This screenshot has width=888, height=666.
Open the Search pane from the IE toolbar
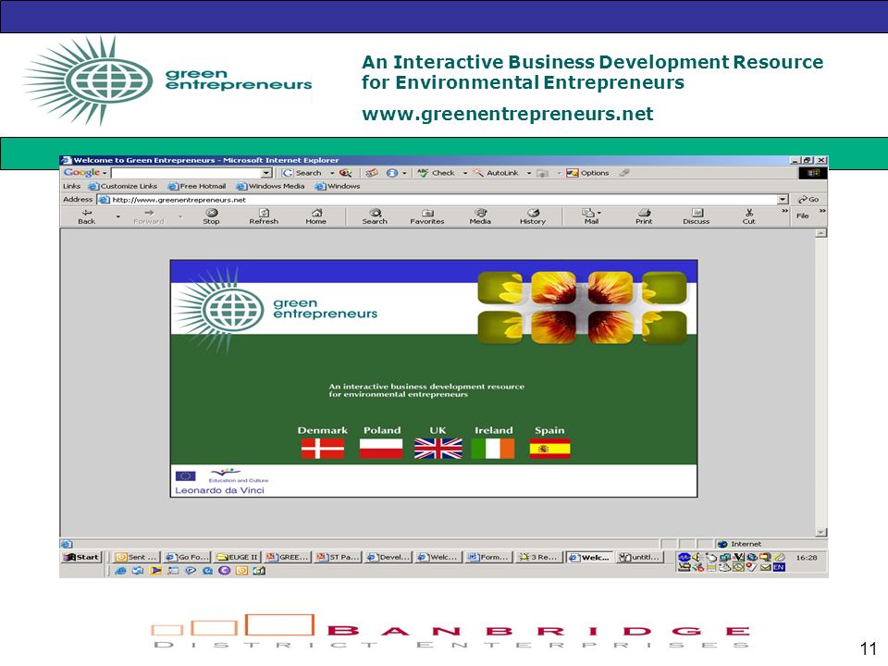(375, 216)
